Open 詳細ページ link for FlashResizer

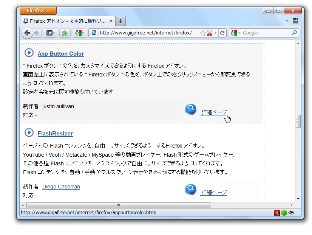click(x=214, y=192)
